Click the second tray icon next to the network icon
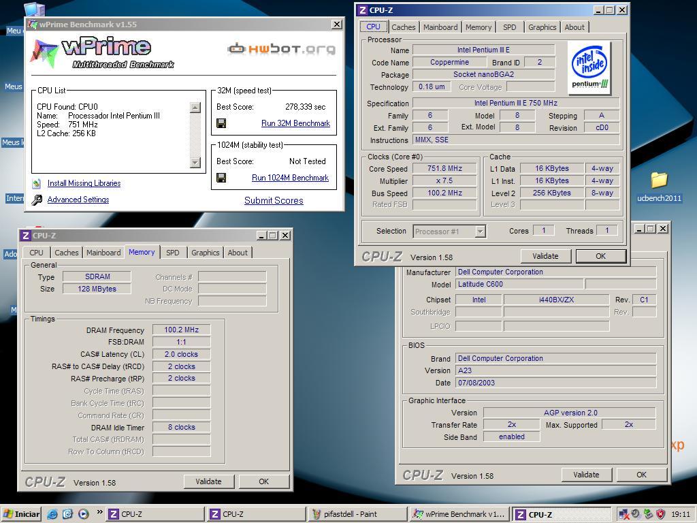The width and height of the screenshot is (697, 523). 636,515
